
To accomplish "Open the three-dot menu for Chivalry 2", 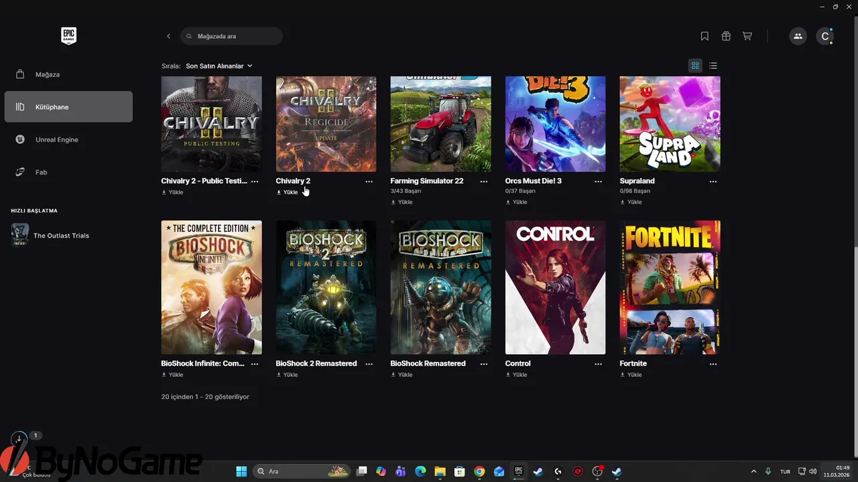I will pos(369,181).
